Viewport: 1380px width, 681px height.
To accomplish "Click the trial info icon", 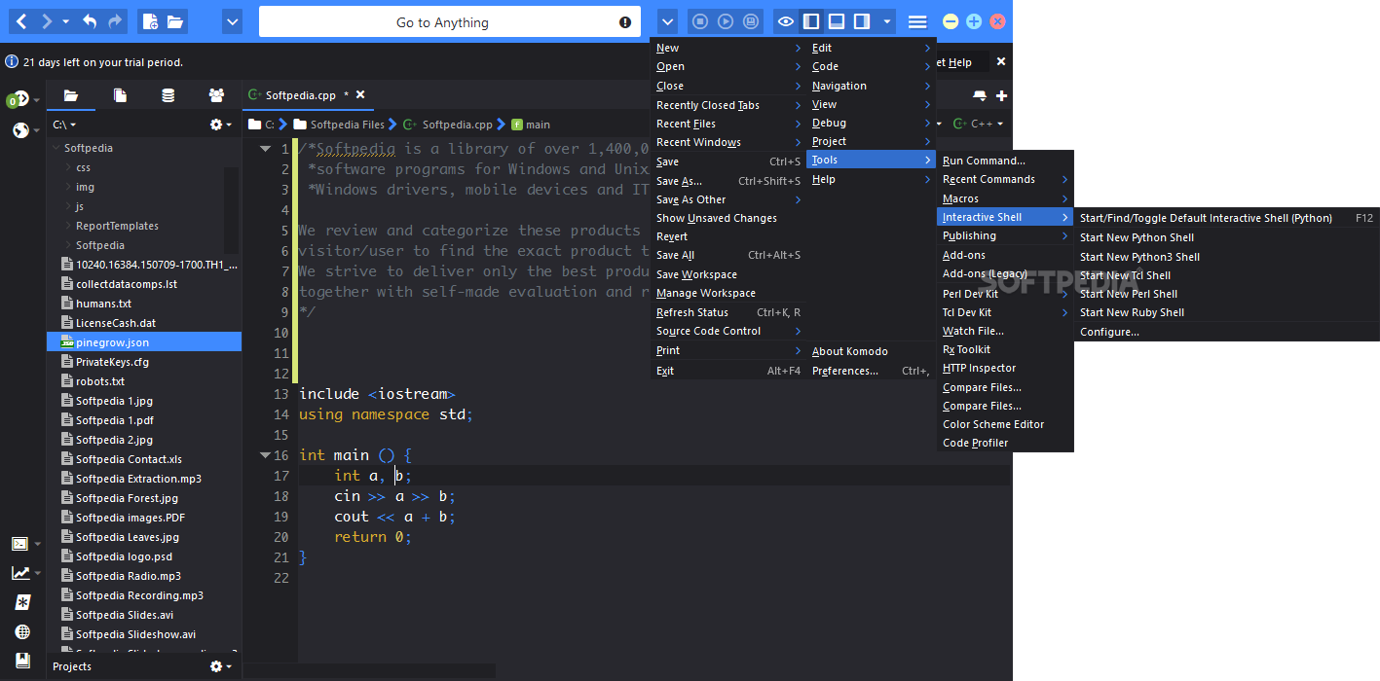I will pos(12,61).
